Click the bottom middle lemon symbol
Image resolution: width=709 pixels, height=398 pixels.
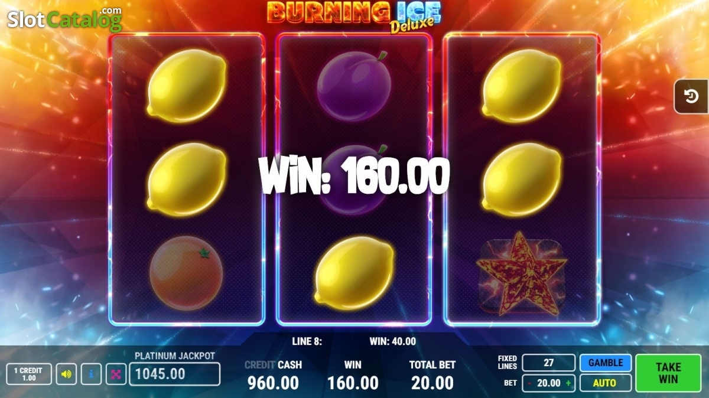354,272
